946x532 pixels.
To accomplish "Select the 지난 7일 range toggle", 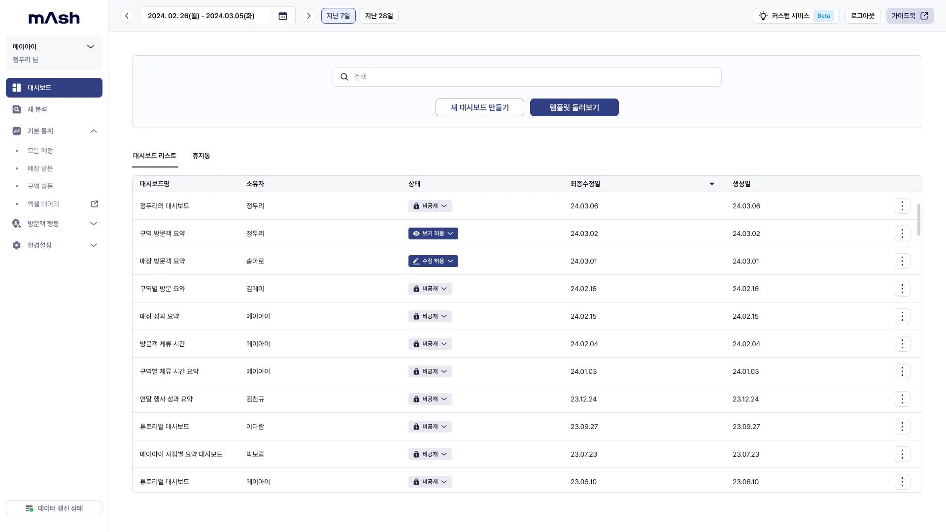I will 338,16.
